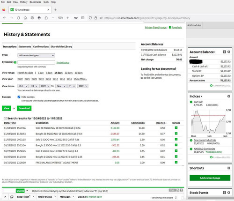
Task: Open the start month Oct dropdown
Action: [23, 86]
